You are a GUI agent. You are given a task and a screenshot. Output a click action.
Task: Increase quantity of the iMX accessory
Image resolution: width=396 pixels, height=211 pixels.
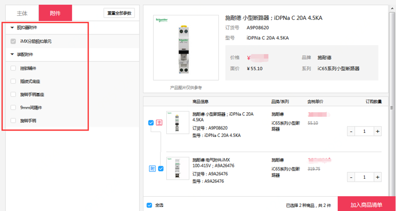[378, 177]
